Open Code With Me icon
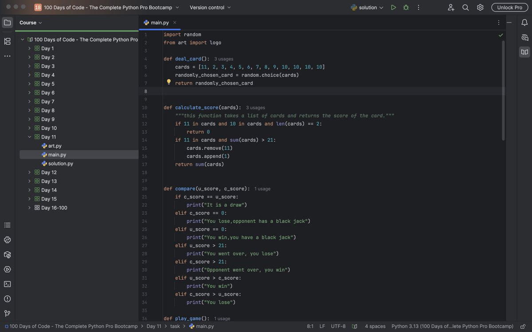The image size is (532, 332). click(x=451, y=8)
